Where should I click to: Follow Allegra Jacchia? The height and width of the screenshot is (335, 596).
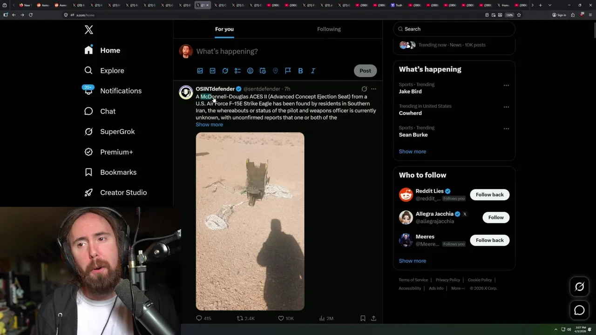496,217
